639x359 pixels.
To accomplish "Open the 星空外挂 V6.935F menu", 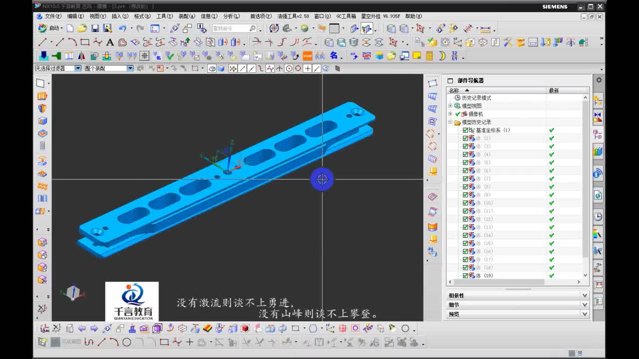I will click(x=381, y=16).
